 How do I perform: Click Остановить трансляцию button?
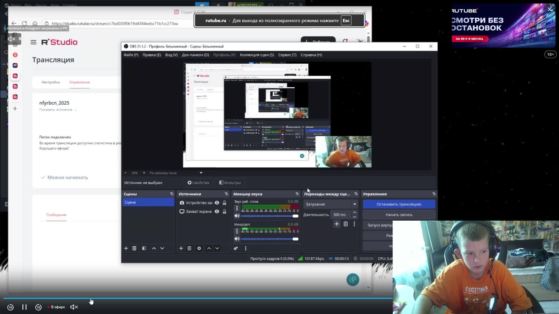pyautogui.click(x=399, y=204)
